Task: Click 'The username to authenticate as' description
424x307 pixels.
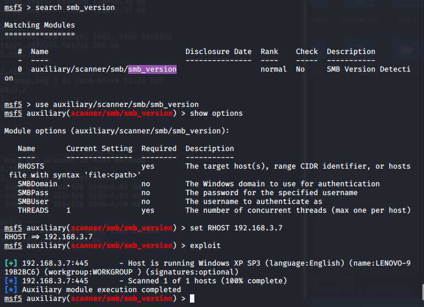Action: (254, 202)
